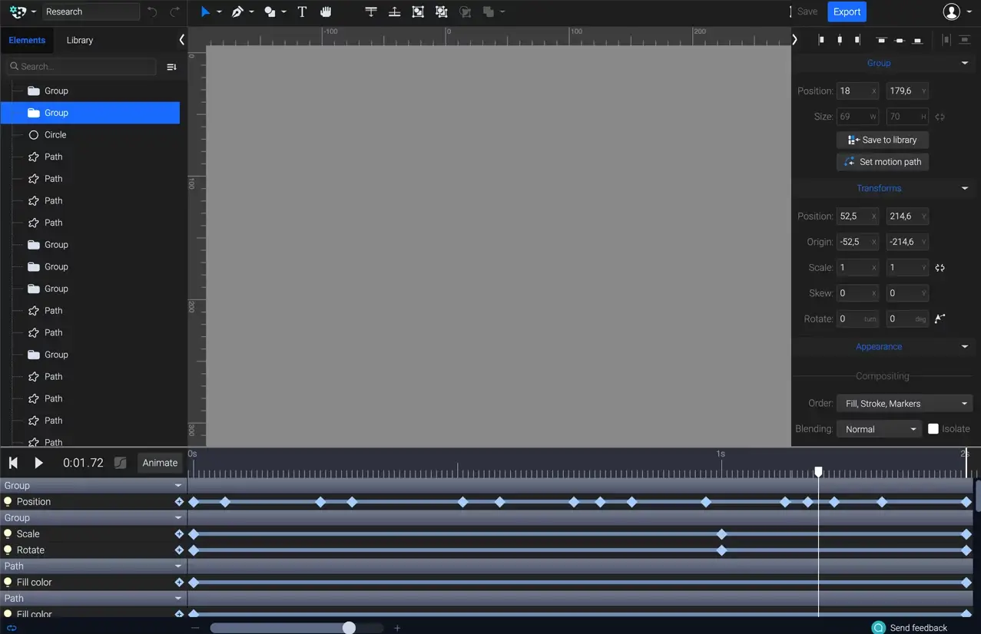Click the sort elements list icon

[x=171, y=67]
